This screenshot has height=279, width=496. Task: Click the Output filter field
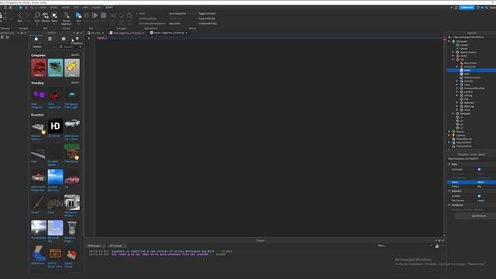click(x=405, y=246)
